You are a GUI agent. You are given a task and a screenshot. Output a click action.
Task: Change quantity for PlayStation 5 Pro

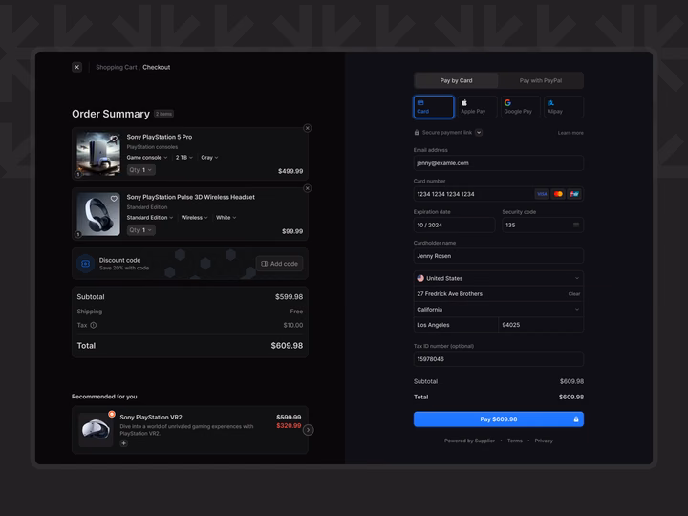[x=140, y=170]
